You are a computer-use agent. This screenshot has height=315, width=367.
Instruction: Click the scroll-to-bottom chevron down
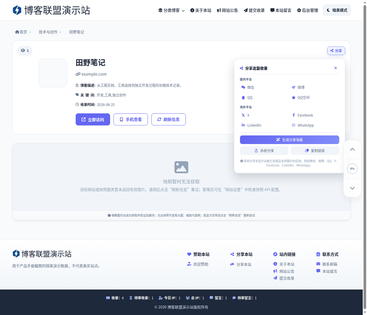352,188
